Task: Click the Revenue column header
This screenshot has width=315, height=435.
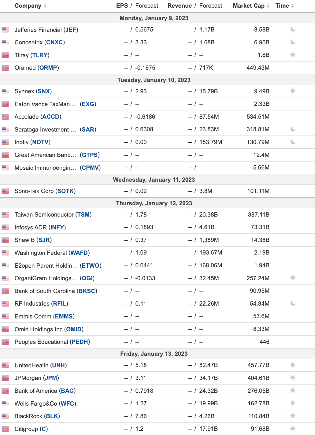Action: coord(180,6)
